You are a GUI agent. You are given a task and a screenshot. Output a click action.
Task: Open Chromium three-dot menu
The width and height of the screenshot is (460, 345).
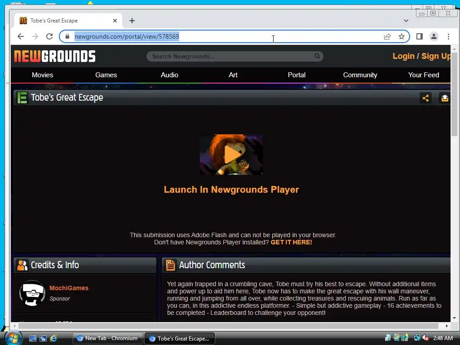(448, 36)
